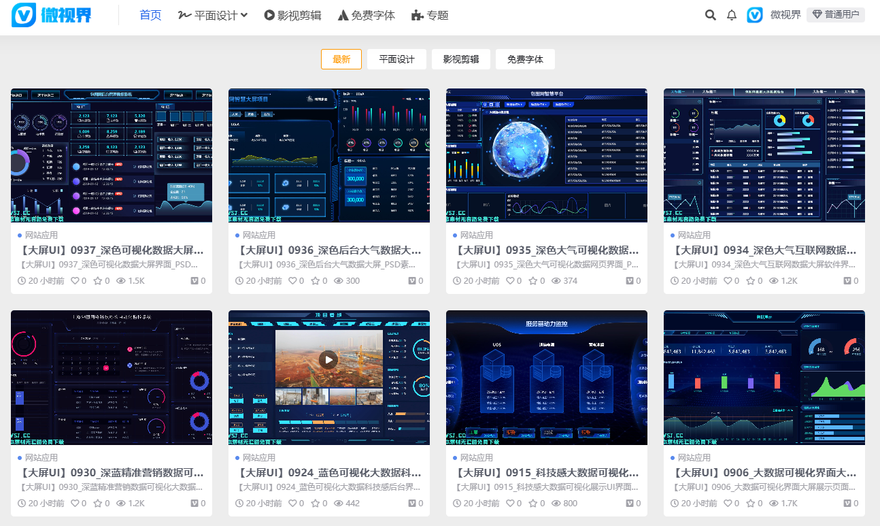Open the user avatar icon beside 微视界 username
This screenshot has height=526, width=880.
(x=754, y=15)
